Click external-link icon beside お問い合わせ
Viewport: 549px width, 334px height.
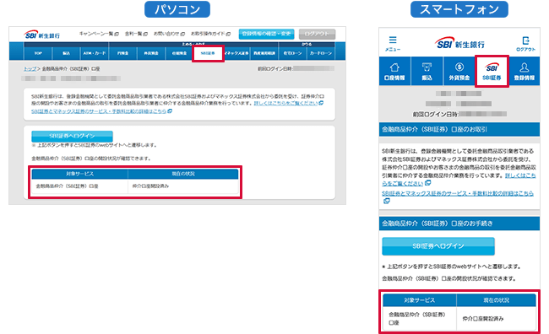click(182, 34)
